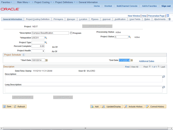The height and width of the screenshot is (130, 173).
Task: Open the Project Health dropdown
Action: 38,51
